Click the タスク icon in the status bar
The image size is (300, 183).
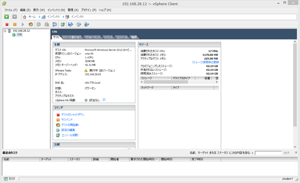(6, 179)
